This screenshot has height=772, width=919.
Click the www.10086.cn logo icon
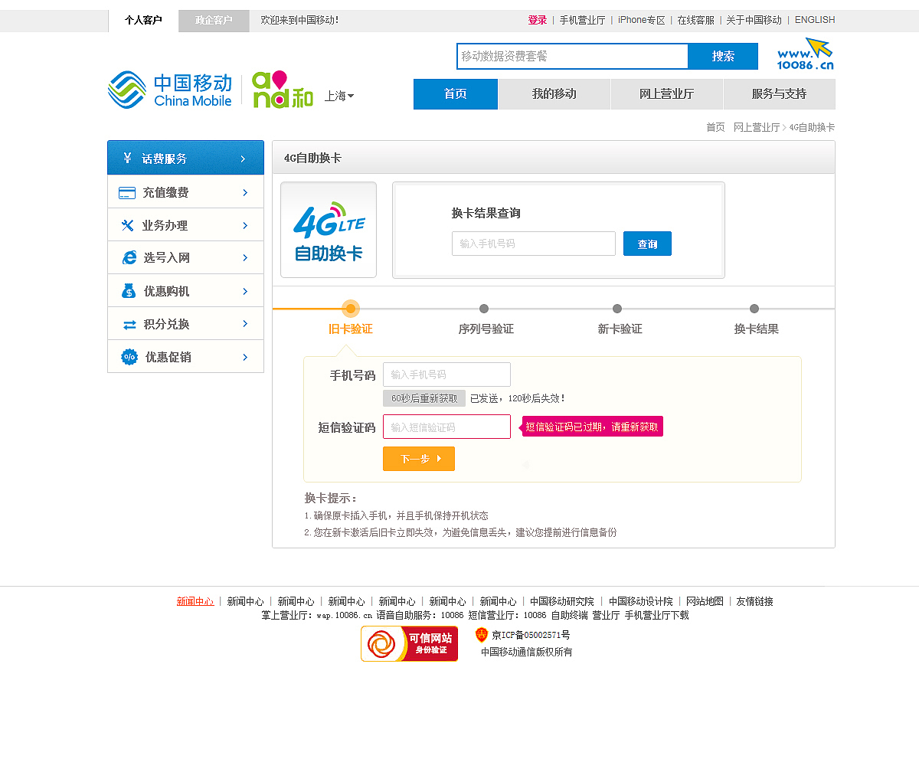tap(806, 54)
